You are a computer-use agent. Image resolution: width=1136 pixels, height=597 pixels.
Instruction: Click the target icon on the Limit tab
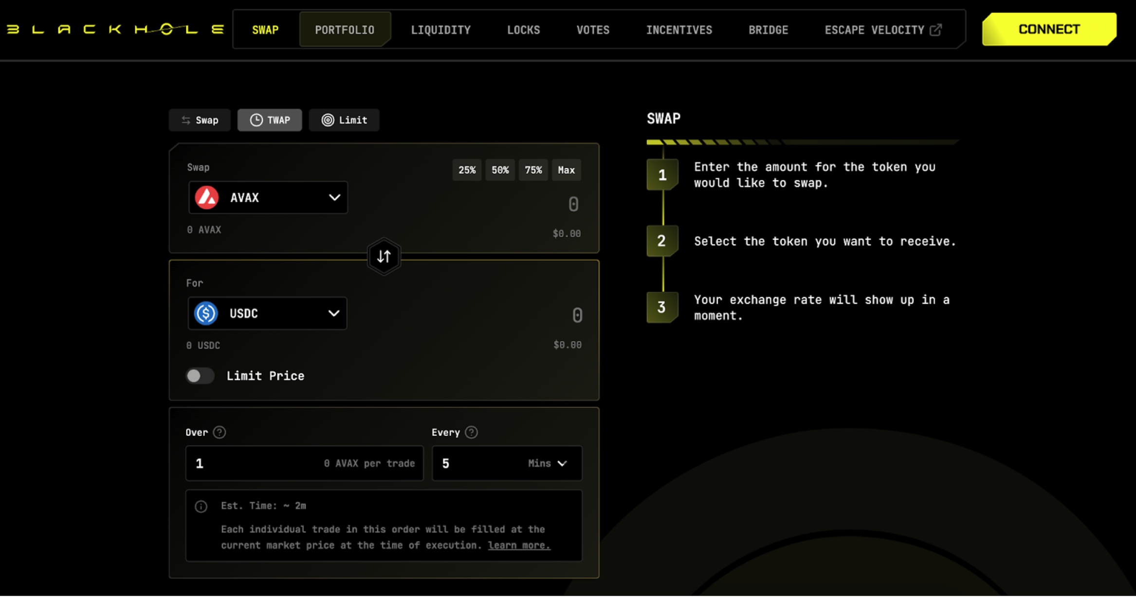(328, 120)
